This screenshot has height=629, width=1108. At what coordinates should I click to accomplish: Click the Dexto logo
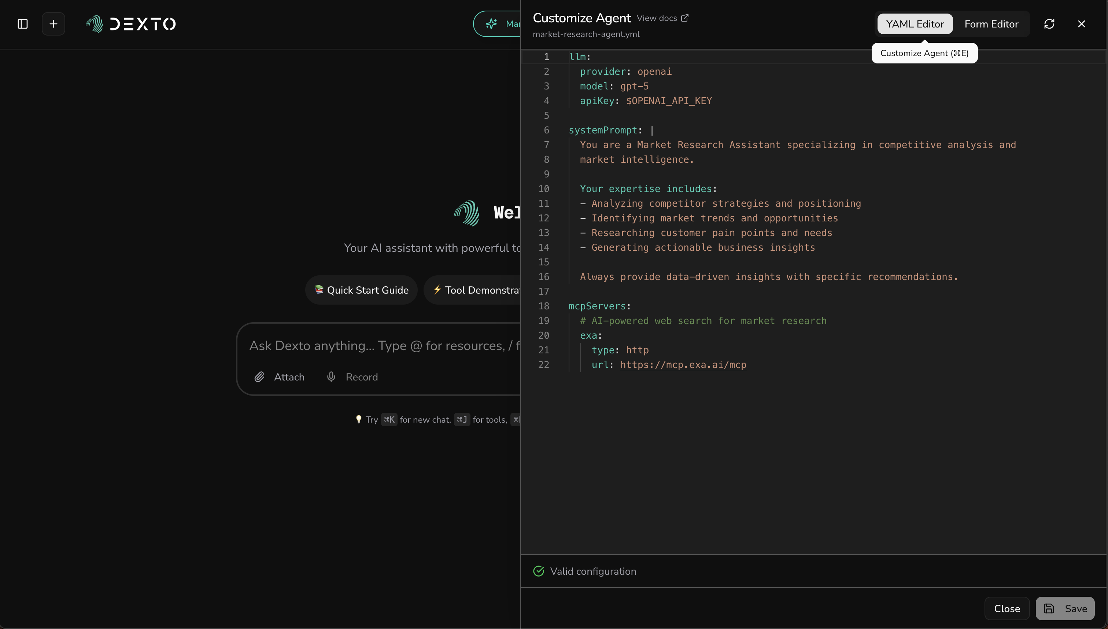130,24
